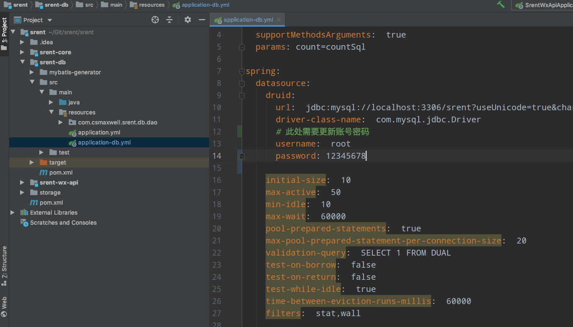Screen dimensions: 573x327
Task: Click the filters value stat,wall
Action: click(338, 313)
